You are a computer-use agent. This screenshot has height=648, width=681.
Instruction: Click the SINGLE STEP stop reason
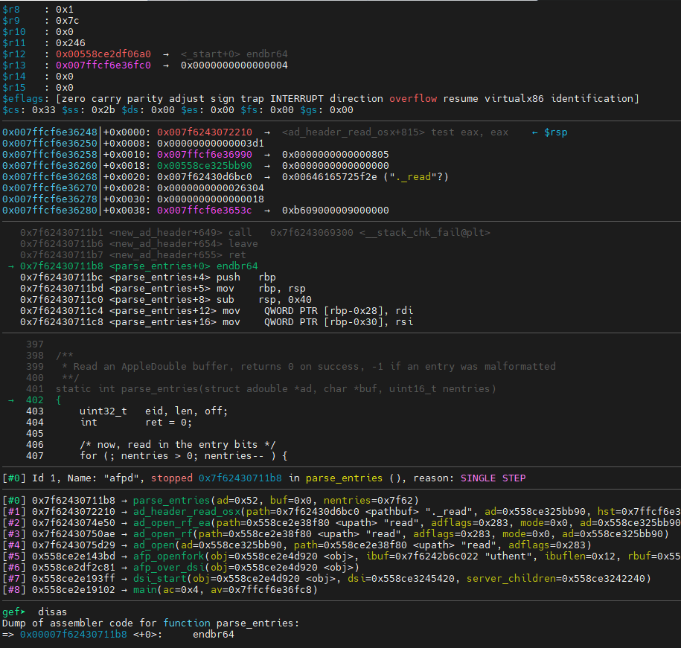(493, 478)
